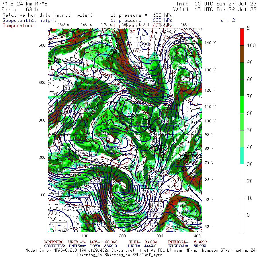This screenshot has height=258, width=258.
Task: Click the '4051' contour box near bottom right
Action: (187, 208)
